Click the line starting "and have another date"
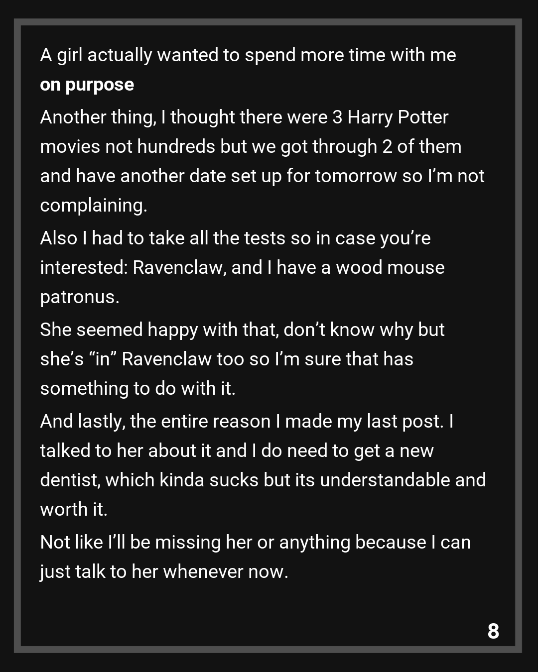Viewport: 538px width, 672px height. 262,176
